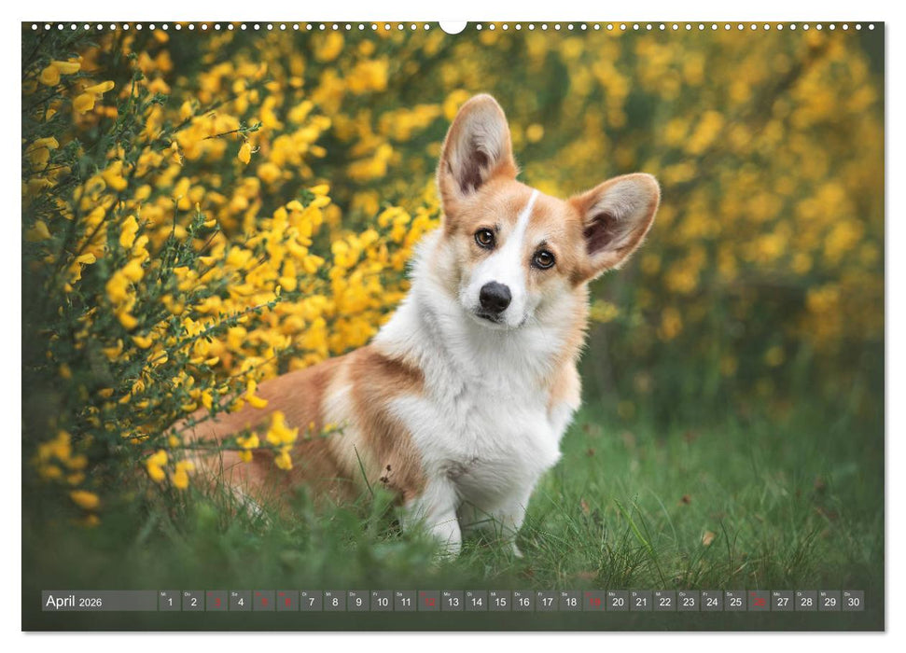Screen dimensions: 906x653
Task: Expand the date cell for 20
Action: pos(618,604)
